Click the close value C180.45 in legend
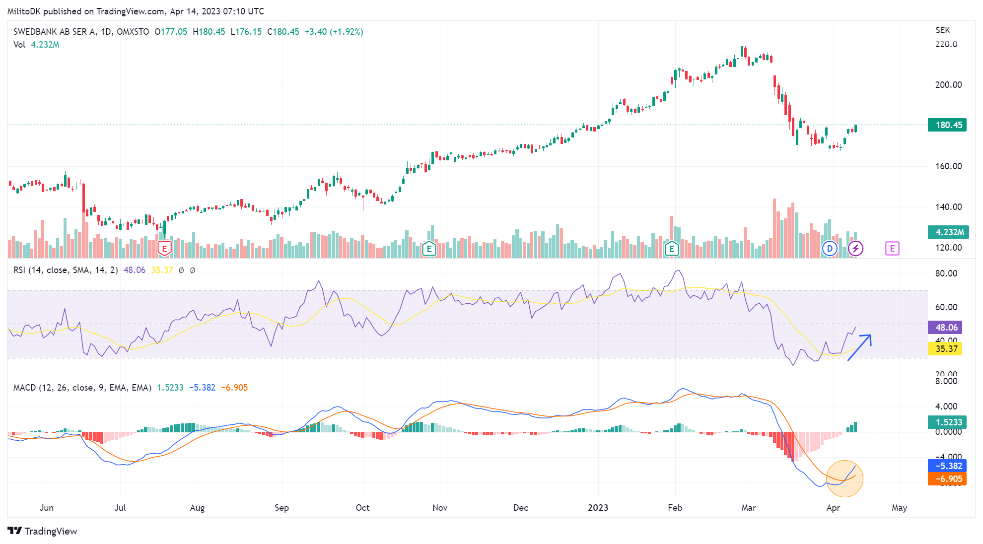983x544 pixels. (x=283, y=32)
